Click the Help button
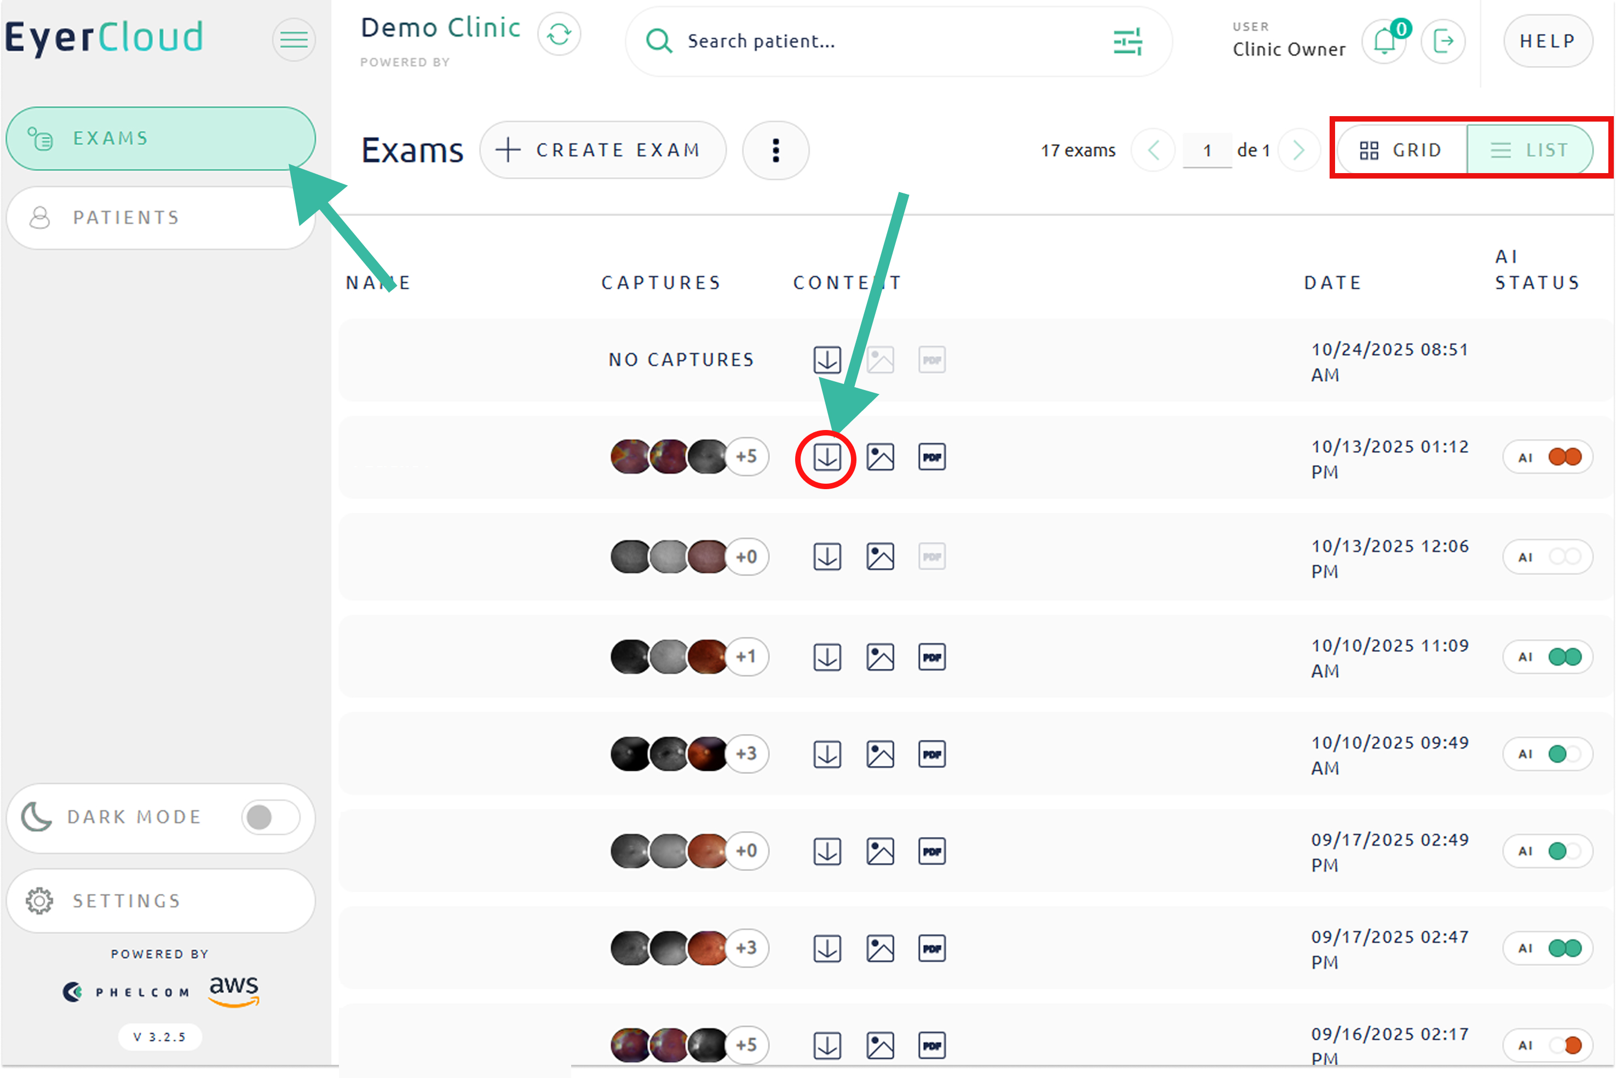 [x=1546, y=41]
